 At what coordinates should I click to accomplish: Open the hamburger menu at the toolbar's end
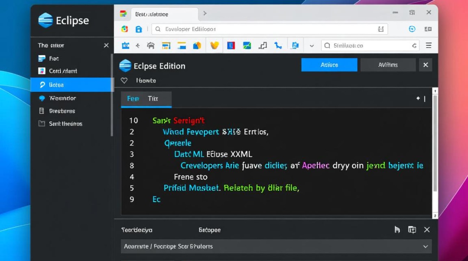pos(429,46)
